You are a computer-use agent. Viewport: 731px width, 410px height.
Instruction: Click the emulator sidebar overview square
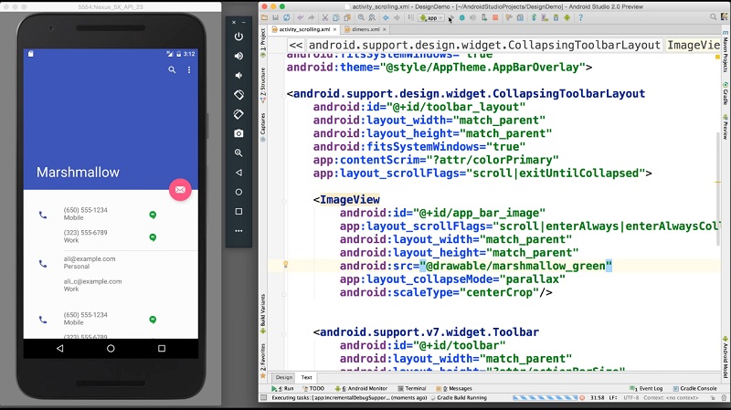tap(238, 212)
